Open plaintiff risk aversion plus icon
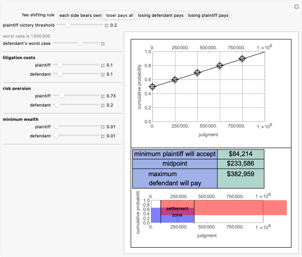This screenshot has height=257, width=302. click(102, 96)
